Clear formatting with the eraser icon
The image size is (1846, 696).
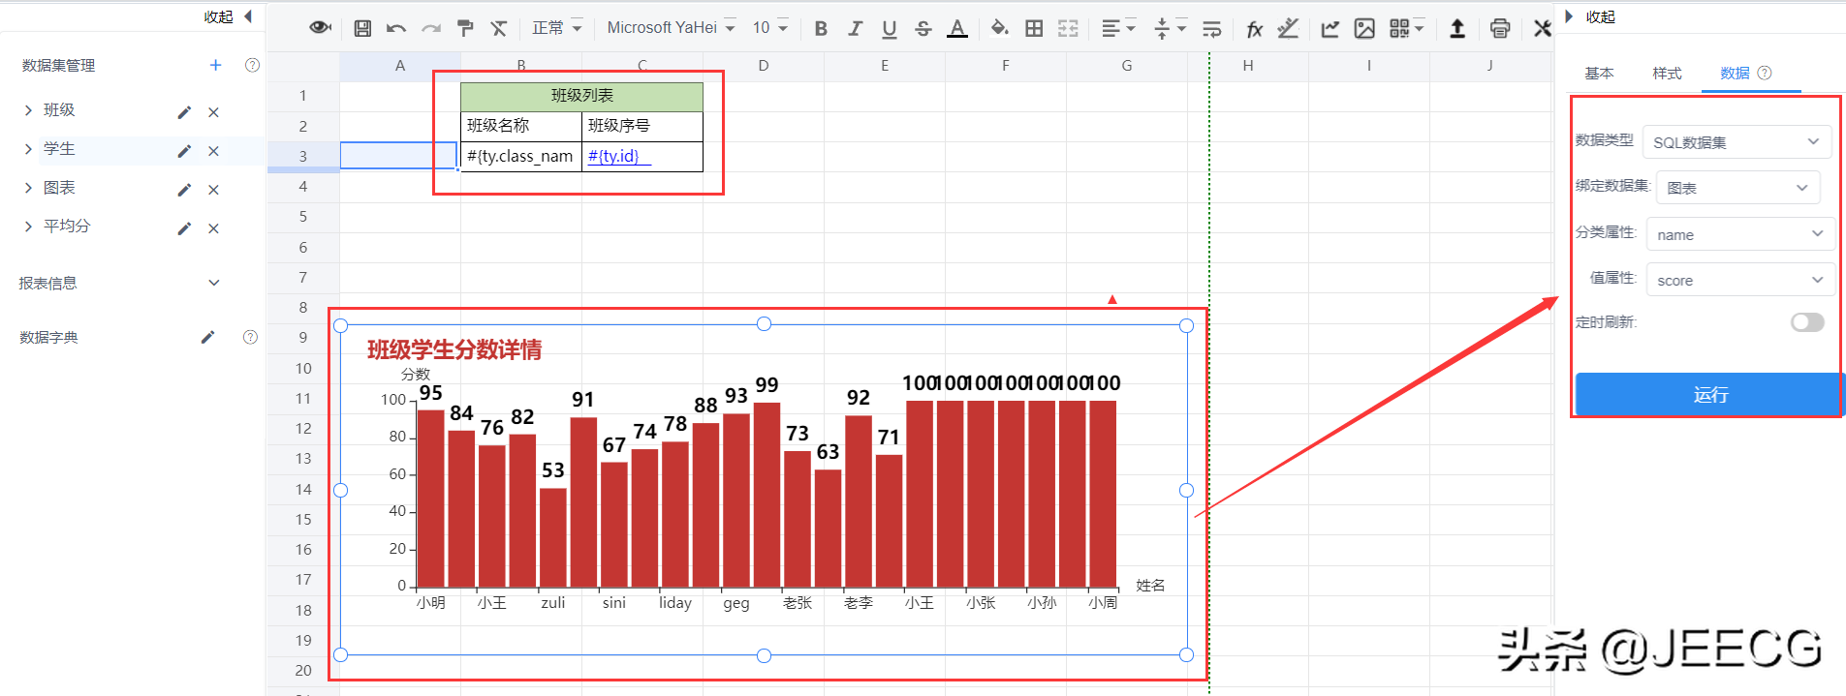[x=499, y=28]
